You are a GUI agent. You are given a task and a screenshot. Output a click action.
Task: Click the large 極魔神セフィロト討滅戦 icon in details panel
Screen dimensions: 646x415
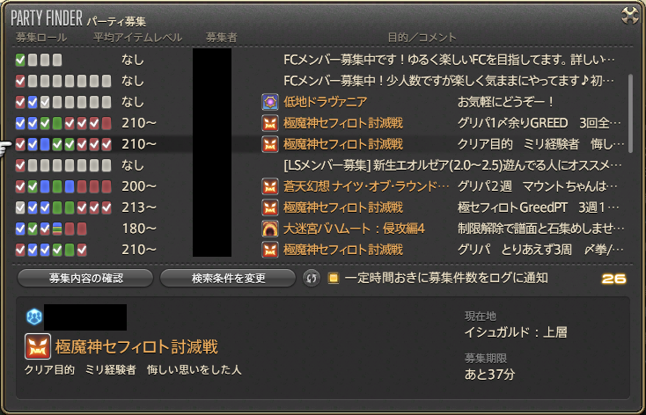(x=38, y=346)
